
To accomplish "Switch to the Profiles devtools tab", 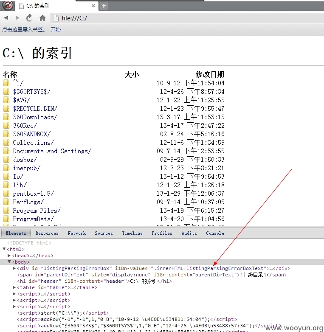I will click(162, 233).
